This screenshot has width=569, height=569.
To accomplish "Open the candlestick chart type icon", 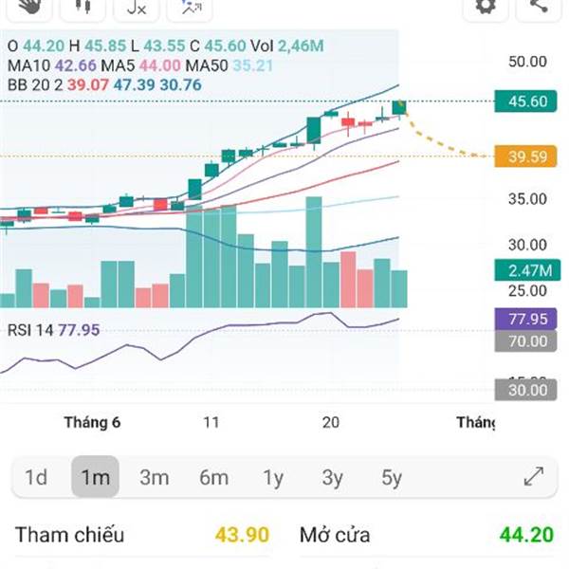I will click(x=83, y=8).
